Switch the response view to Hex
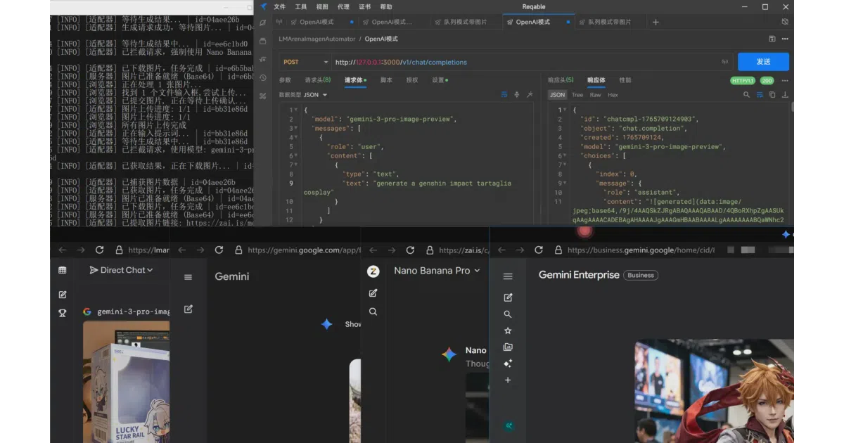Viewport: 844px width, 443px height. [x=613, y=95]
